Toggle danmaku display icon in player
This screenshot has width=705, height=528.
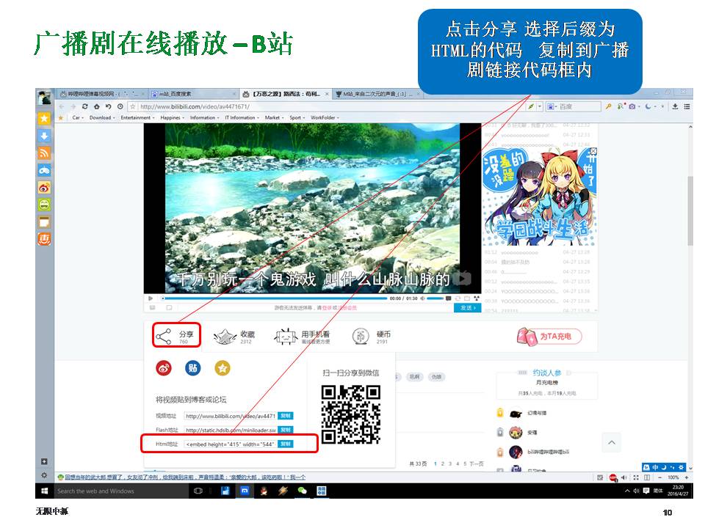tap(448, 298)
